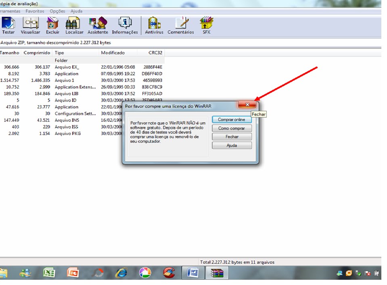Click Comprar online button
The height and width of the screenshot is (285, 387).
pyautogui.click(x=232, y=120)
